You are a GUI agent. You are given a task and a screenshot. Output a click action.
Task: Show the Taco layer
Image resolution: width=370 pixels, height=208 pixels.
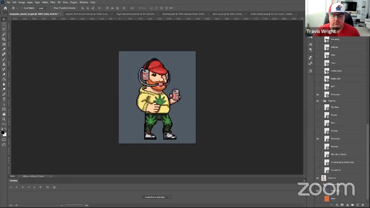click(x=317, y=63)
